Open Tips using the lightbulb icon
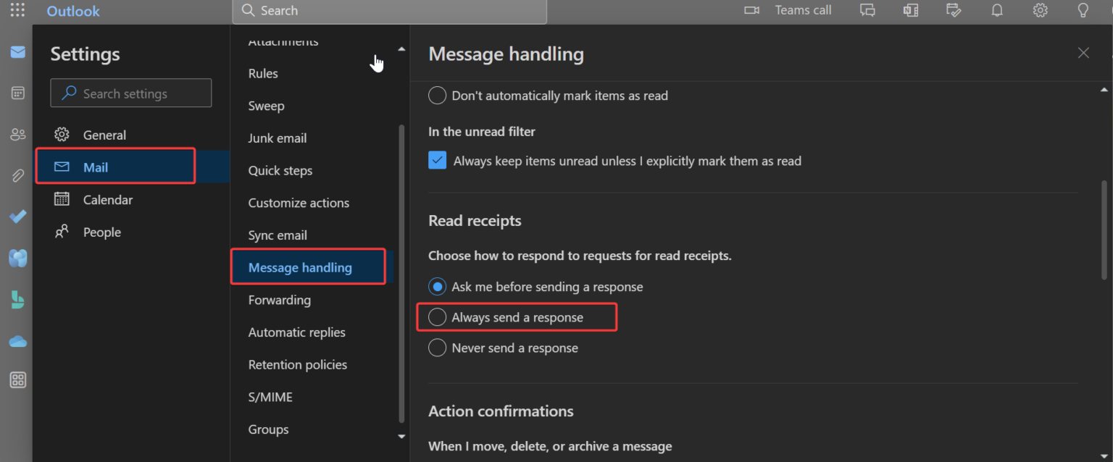 [1083, 10]
